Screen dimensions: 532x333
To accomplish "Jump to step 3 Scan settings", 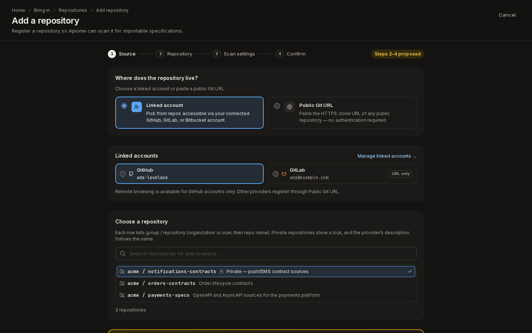I will 234,54.
